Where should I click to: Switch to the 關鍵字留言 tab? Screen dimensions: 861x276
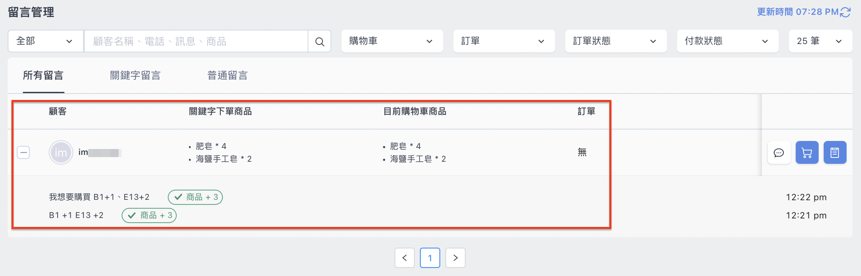point(135,75)
